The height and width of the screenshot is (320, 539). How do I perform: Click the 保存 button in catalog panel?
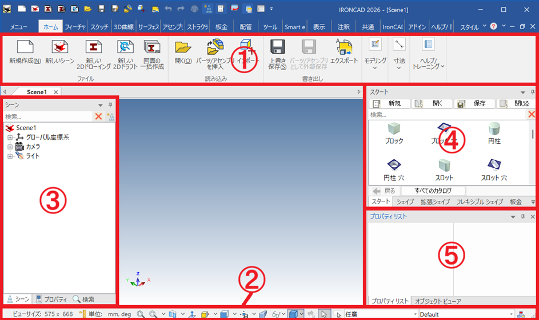pos(474,104)
